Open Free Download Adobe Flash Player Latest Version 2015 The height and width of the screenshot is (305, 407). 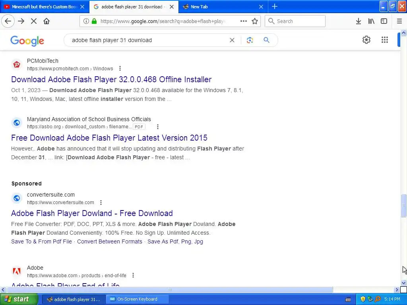(109, 138)
